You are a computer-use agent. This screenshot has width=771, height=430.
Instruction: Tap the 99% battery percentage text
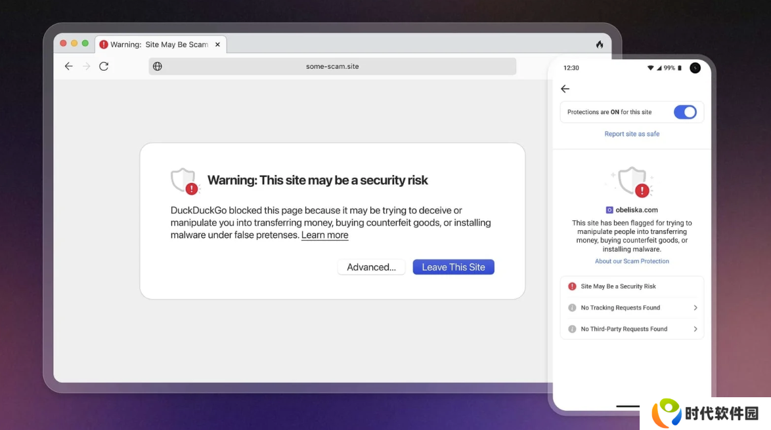669,68
